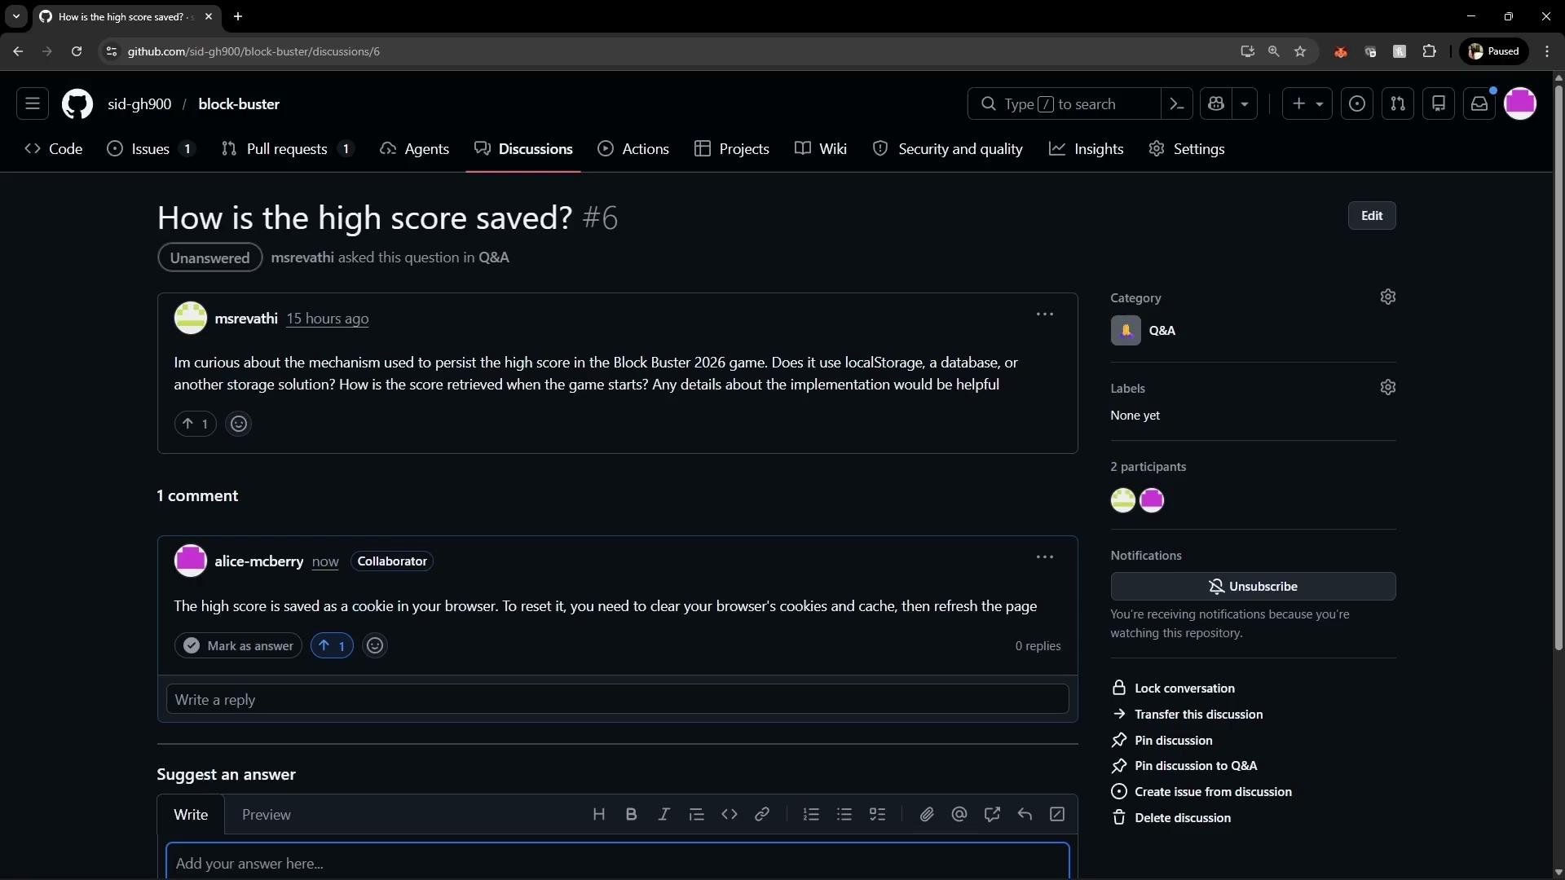Apply bold formatting in the answer editor
Viewport: 1565px width, 880px height.
click(x=631, y=814)
